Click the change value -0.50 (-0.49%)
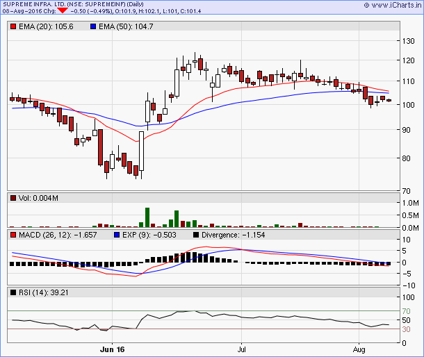Viewport: 424px width, 357px height. (91, 11)
